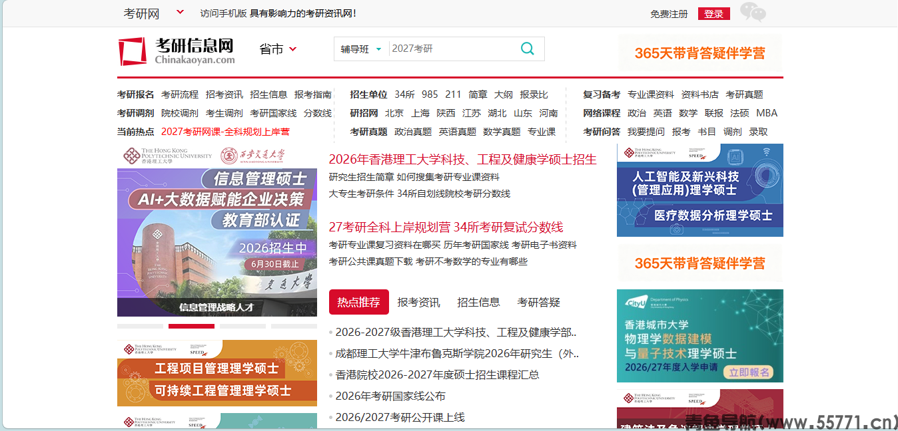Click the 立即报名 button on CityU banner
The image size is (898, 431).
pos(749,372)
